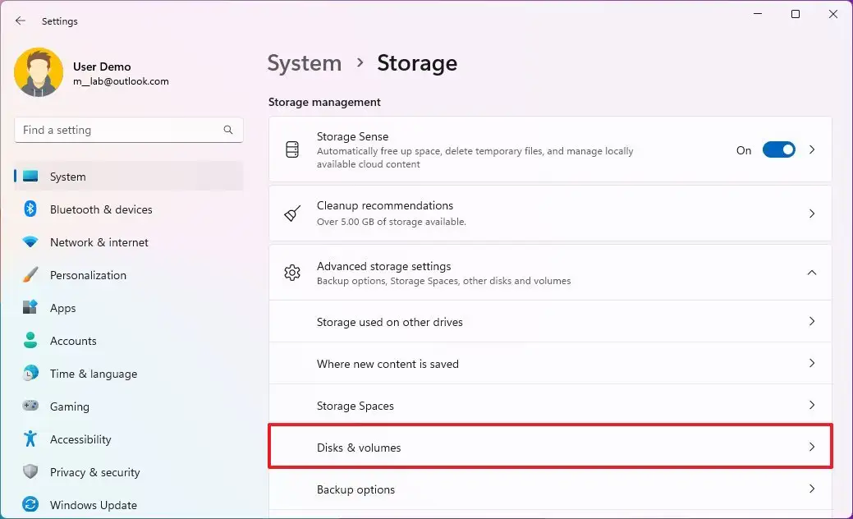
Task: Expand Storage Spaces settings
Action: 812,405
